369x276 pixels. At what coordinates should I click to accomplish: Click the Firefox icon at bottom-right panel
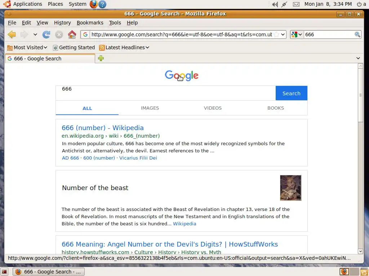coord(344,272)
